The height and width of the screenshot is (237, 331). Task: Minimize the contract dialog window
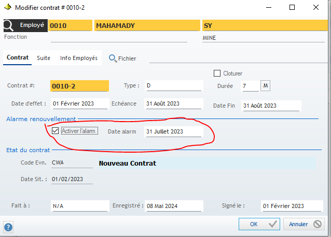[268, 7]
